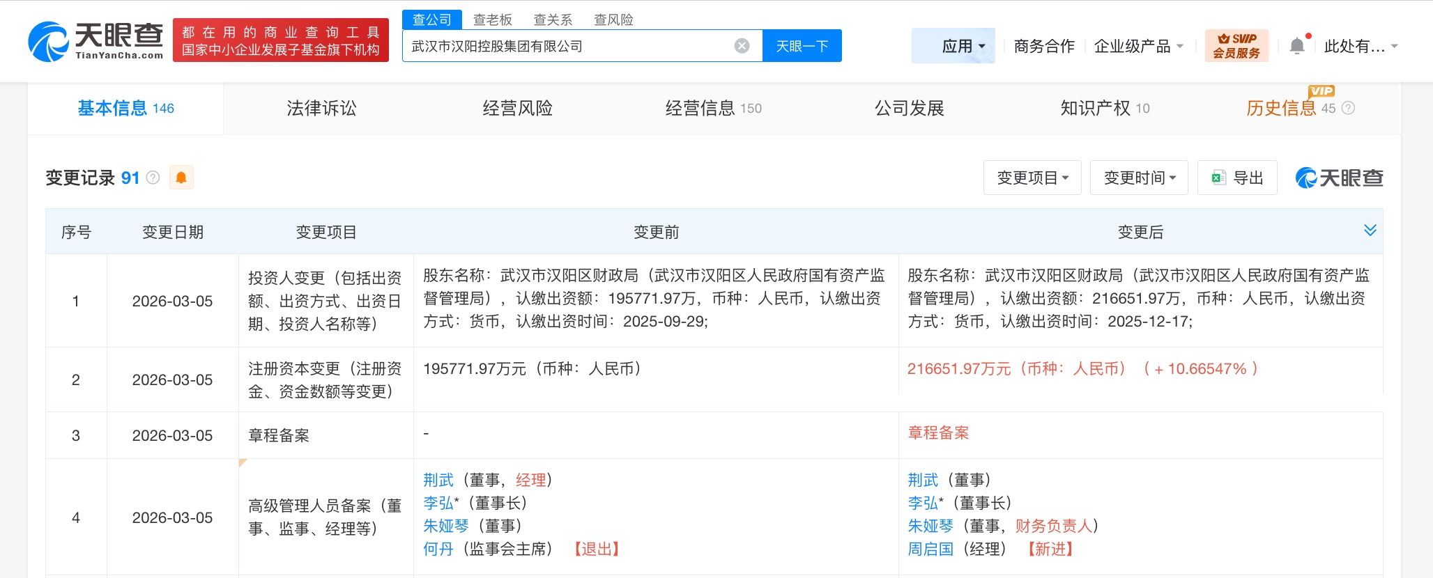Open SVIP member services
The height and width of the screenshot is (578, 1433).
1236,46
